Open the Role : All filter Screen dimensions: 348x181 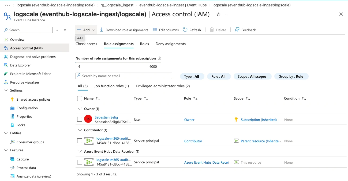pos(218,76)
